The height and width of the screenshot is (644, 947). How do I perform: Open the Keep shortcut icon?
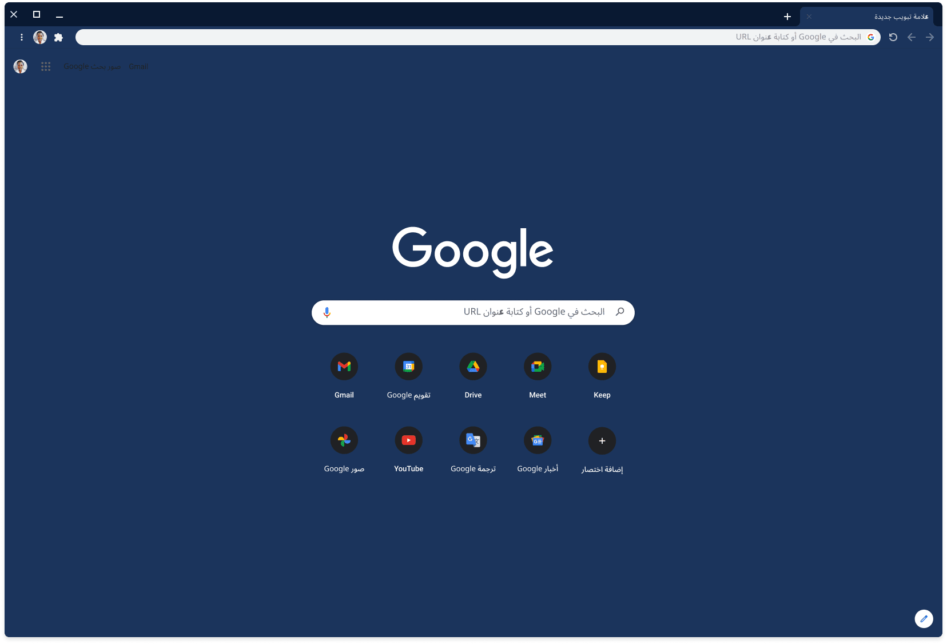pos(602,367)
